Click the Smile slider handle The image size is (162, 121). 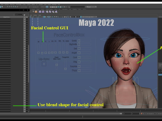(x=79, y=41)
